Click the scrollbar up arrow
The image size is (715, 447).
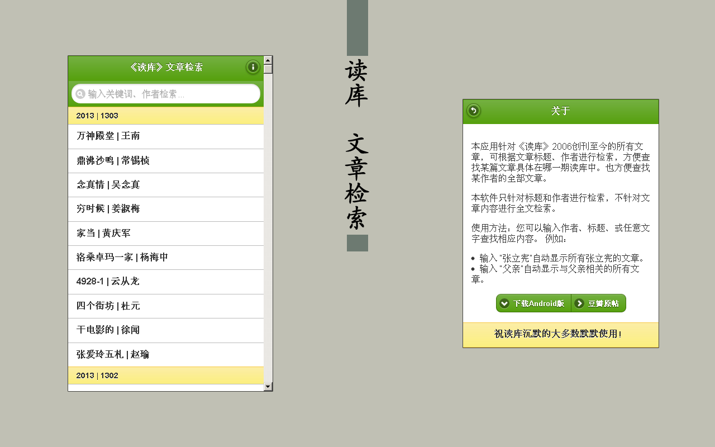268,59
